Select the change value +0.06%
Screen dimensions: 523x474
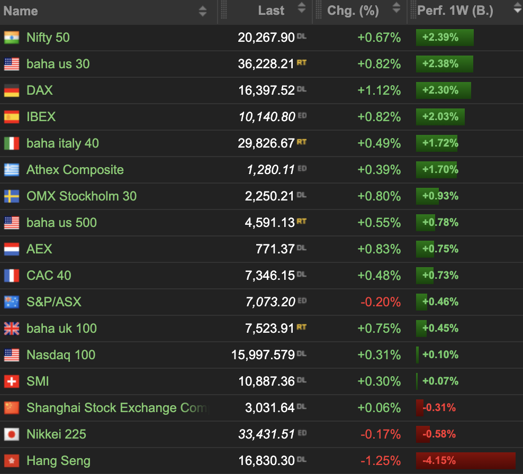pyautogui.click(x=379, y=408)
